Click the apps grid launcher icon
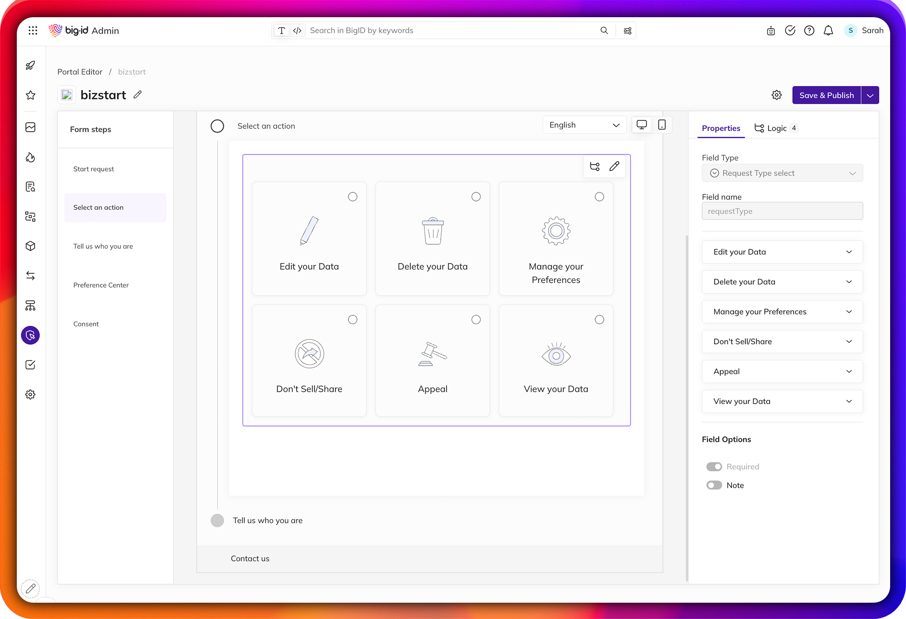This screenshot has height=619, width=906. point(33,30)
